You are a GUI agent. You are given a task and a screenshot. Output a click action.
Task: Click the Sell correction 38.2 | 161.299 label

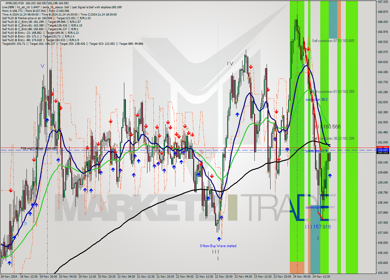(333, 138)
